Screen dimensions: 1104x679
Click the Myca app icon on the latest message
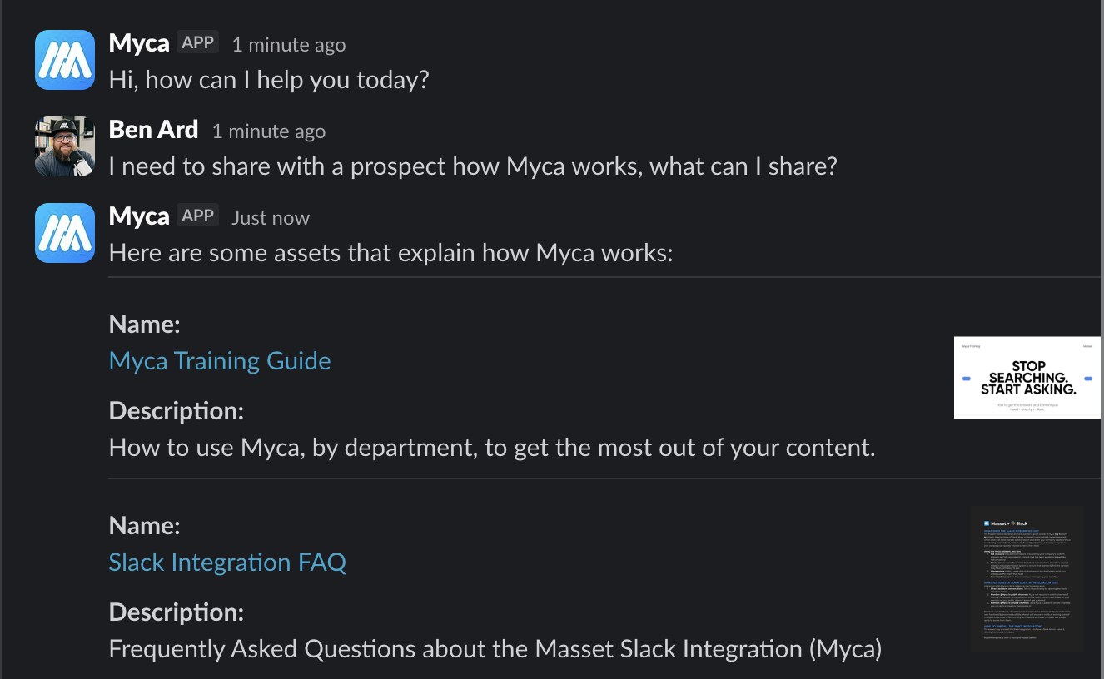(64, 233)
